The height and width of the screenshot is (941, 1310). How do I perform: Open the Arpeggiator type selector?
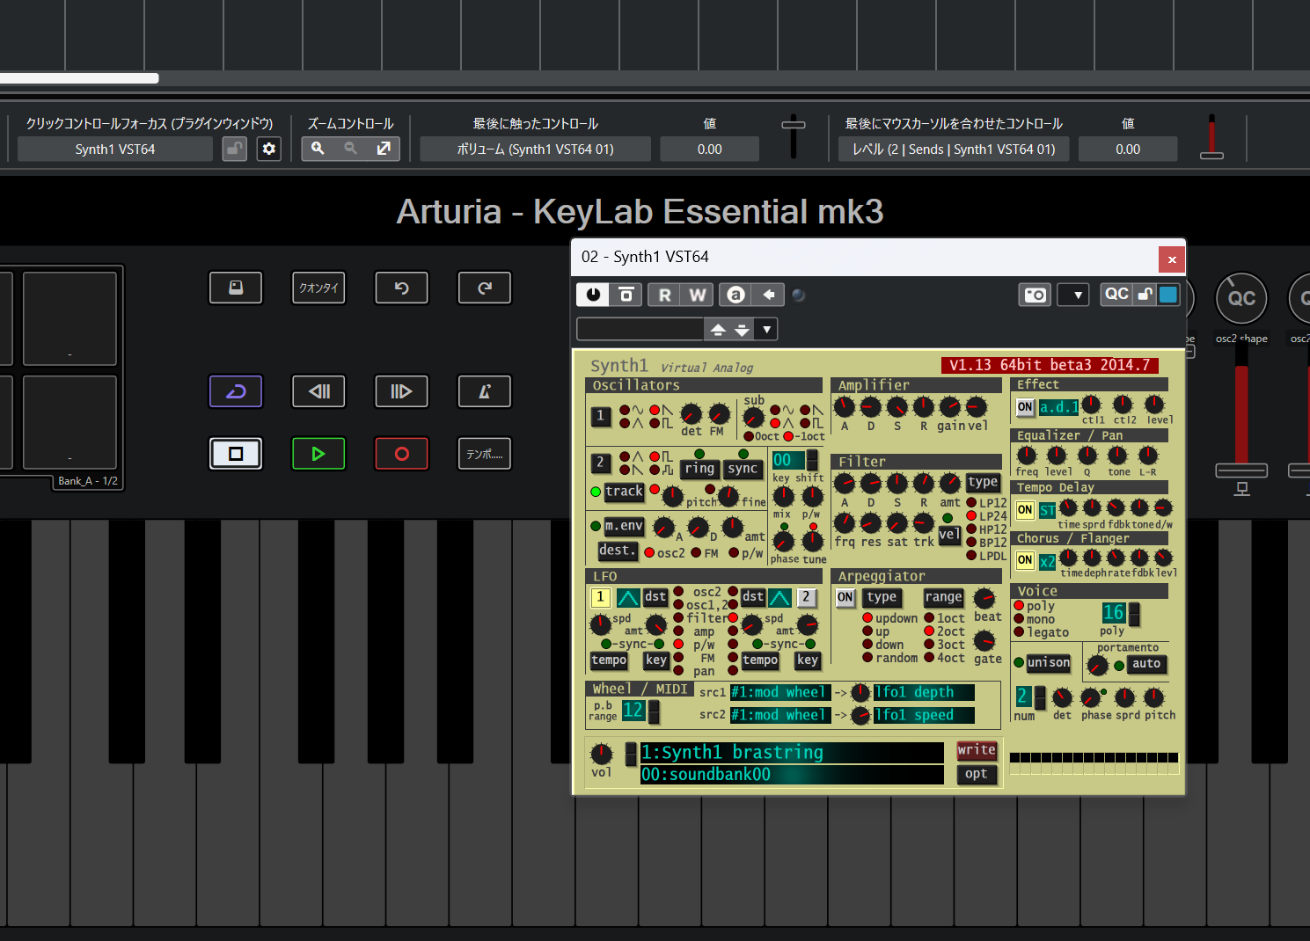[x=882, y=598]
